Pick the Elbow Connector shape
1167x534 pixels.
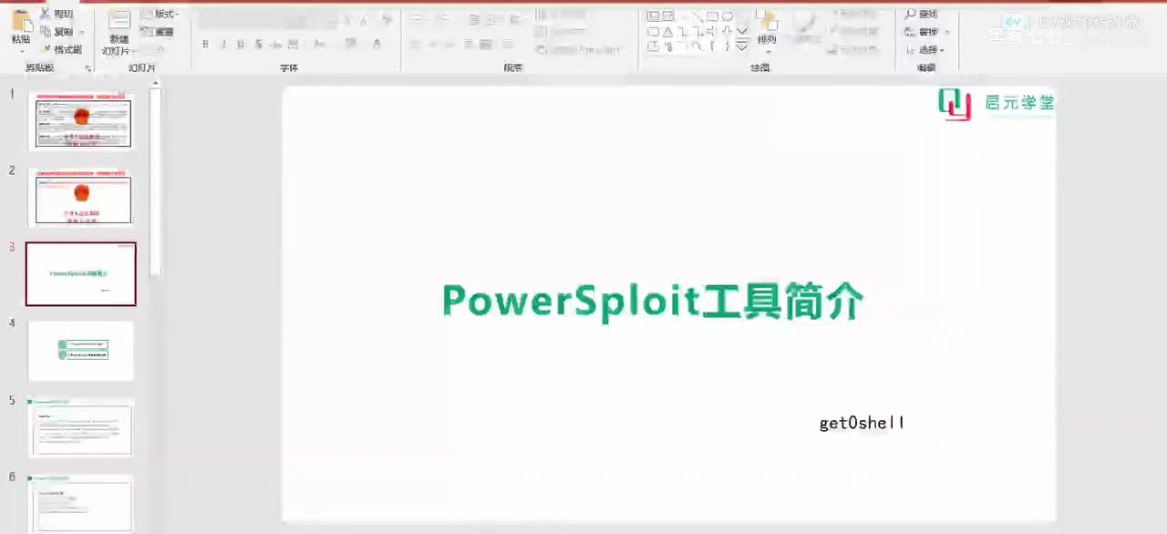[683, 32]
